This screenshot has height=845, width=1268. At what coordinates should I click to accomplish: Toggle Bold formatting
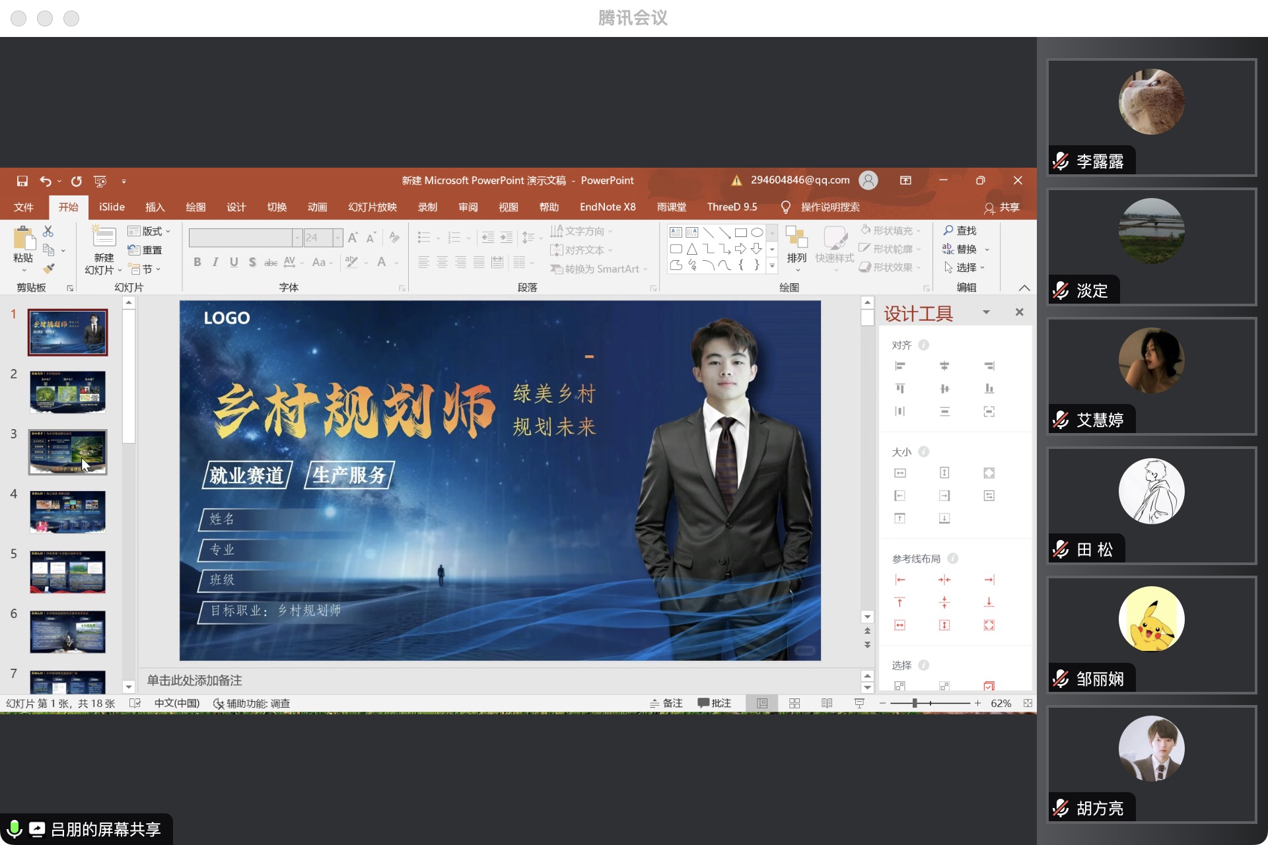(x=197, y=262)
